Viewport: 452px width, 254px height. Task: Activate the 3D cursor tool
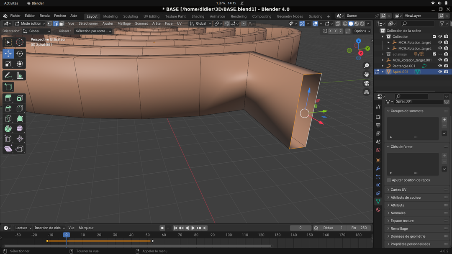coord(20,42)
